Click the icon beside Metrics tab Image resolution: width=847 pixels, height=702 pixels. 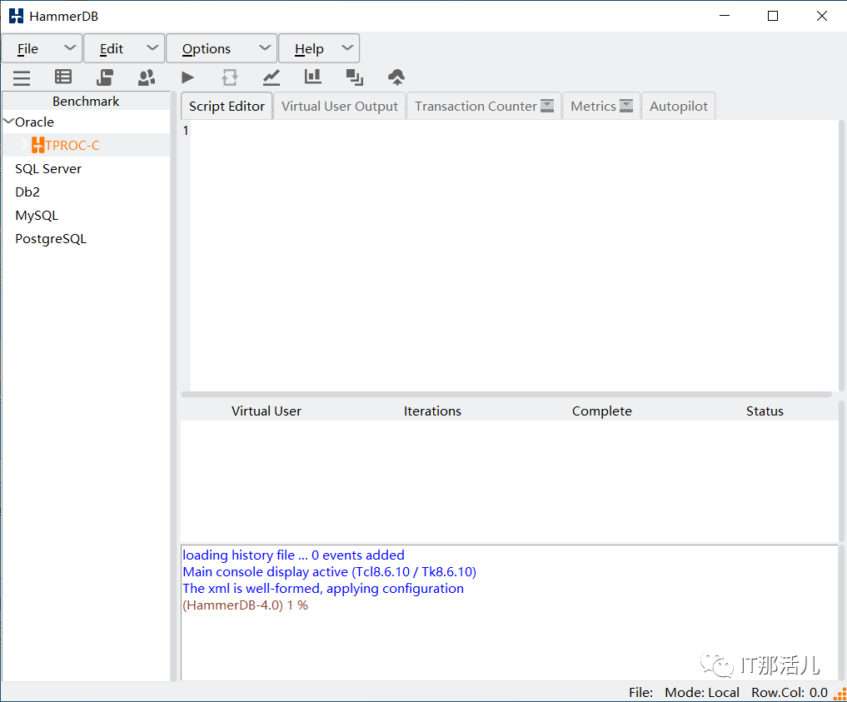[x=626, y=106]
